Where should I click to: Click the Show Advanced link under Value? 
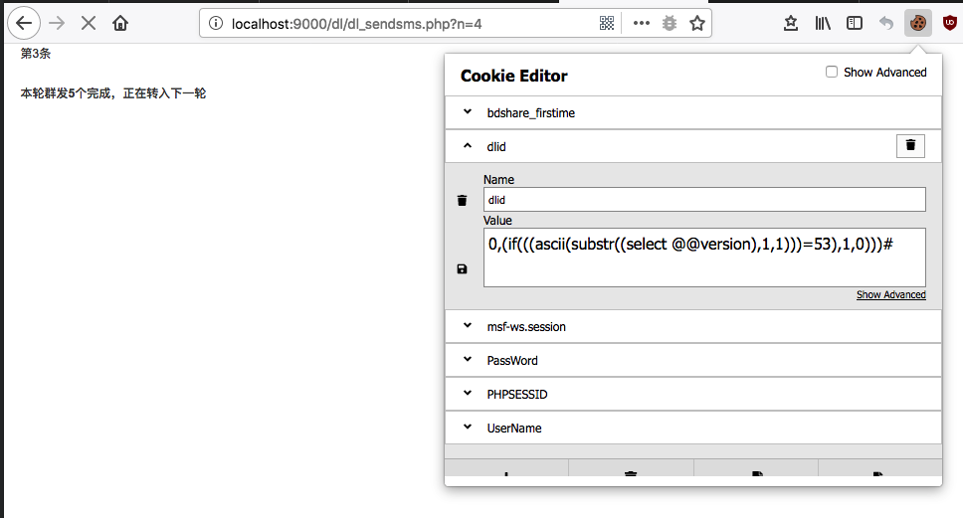(x=890, y=295)
